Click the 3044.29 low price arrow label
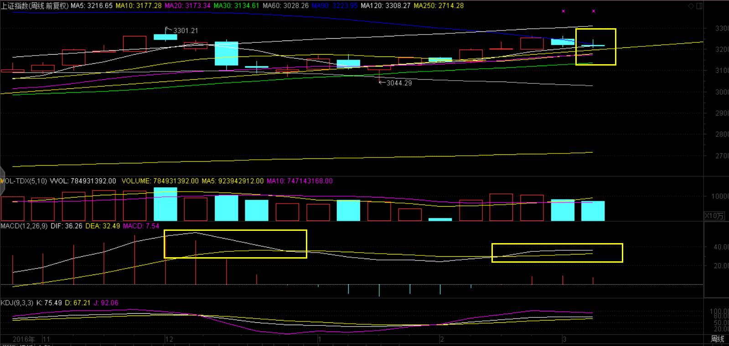The height and width of the screenshot is (346, 729). pos(396,83)
